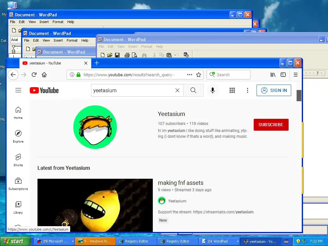The width and height of the screenshot is (328, 246).
Task: Click Date/Time icon in inactive WordPad toolbar
Action: point(186,55)
